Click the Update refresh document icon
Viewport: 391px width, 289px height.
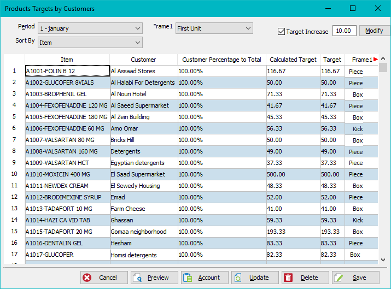[238, 278]
